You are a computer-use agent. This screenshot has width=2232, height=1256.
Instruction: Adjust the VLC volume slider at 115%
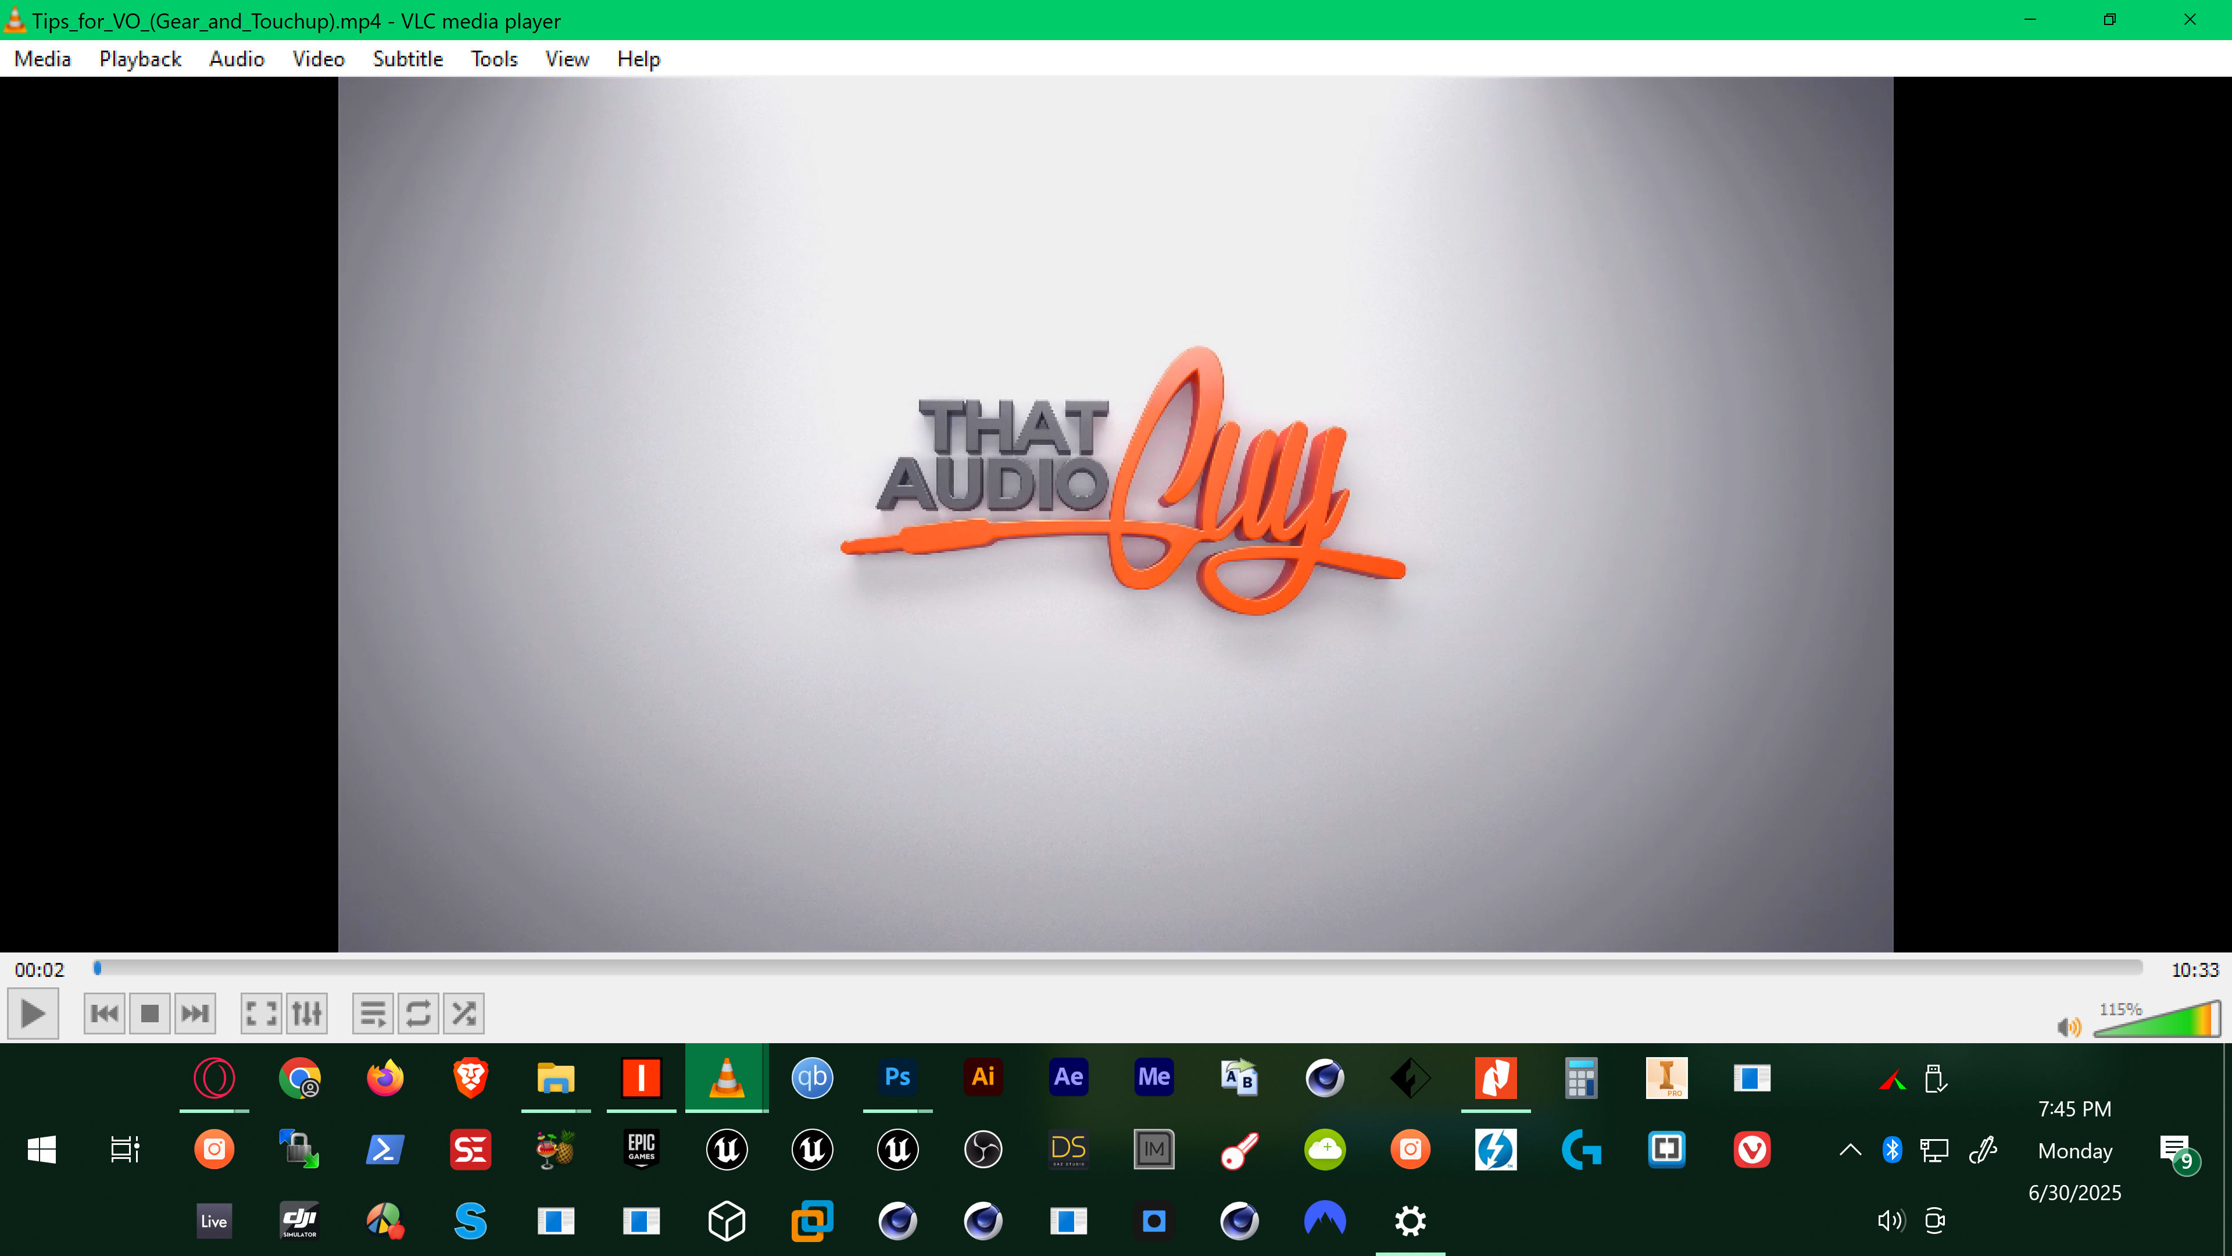2156,1019
